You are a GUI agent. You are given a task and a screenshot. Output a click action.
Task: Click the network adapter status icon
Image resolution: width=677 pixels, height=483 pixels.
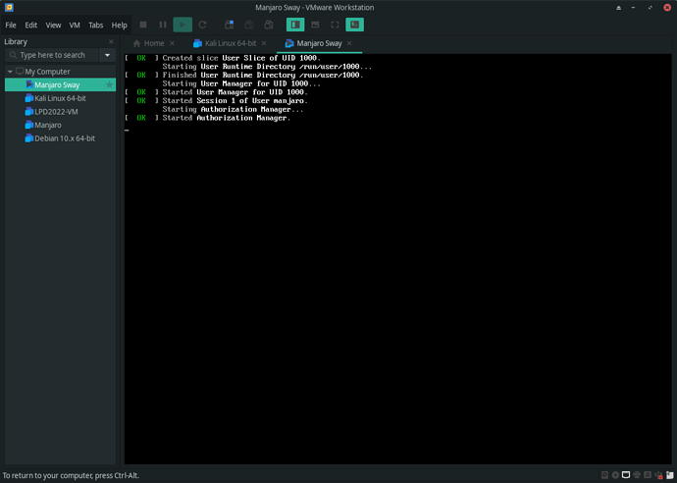[626, 475]
